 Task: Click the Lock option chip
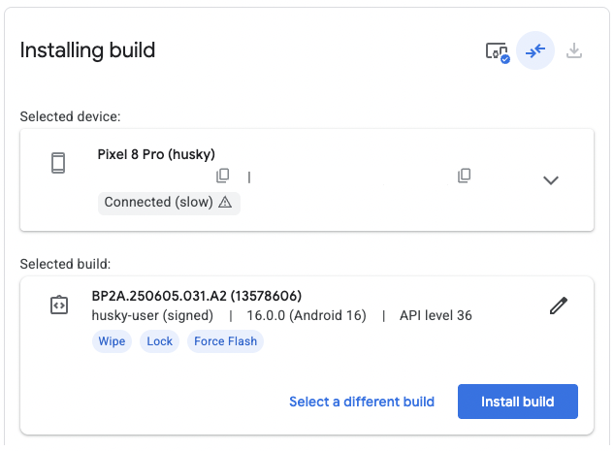(159, 341)
